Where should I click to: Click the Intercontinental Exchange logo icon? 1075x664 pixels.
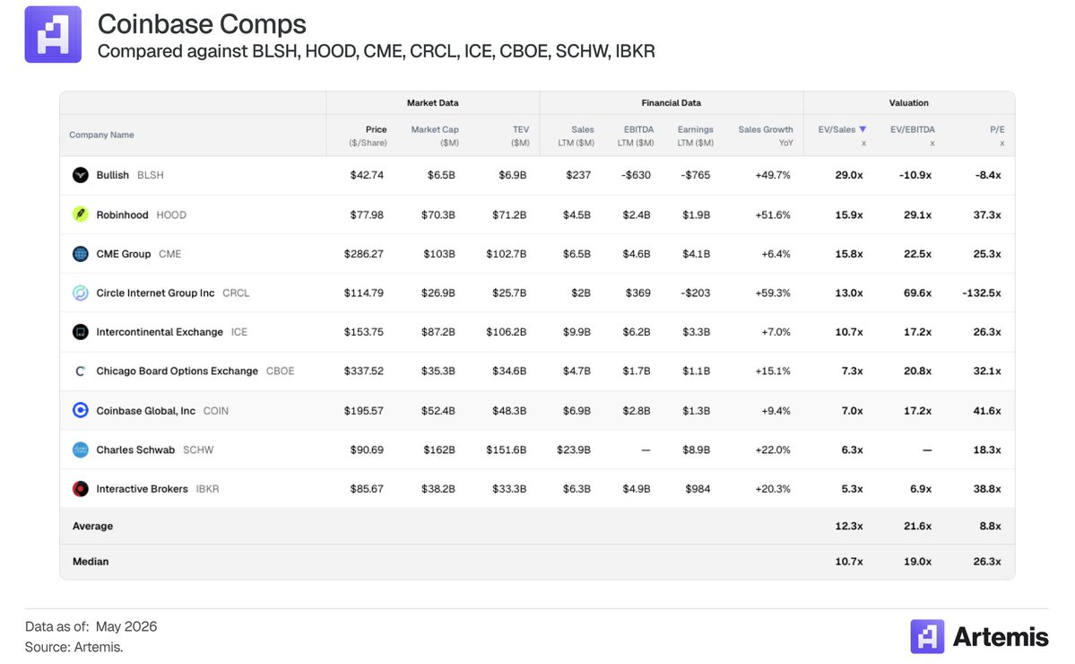coord(80,332)
